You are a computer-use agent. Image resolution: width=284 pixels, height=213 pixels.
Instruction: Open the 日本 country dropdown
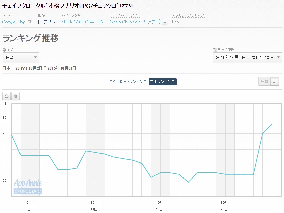[21, 58]
